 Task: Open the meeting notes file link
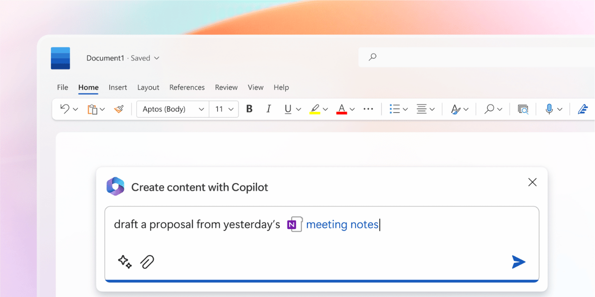[x=342, y=224]
